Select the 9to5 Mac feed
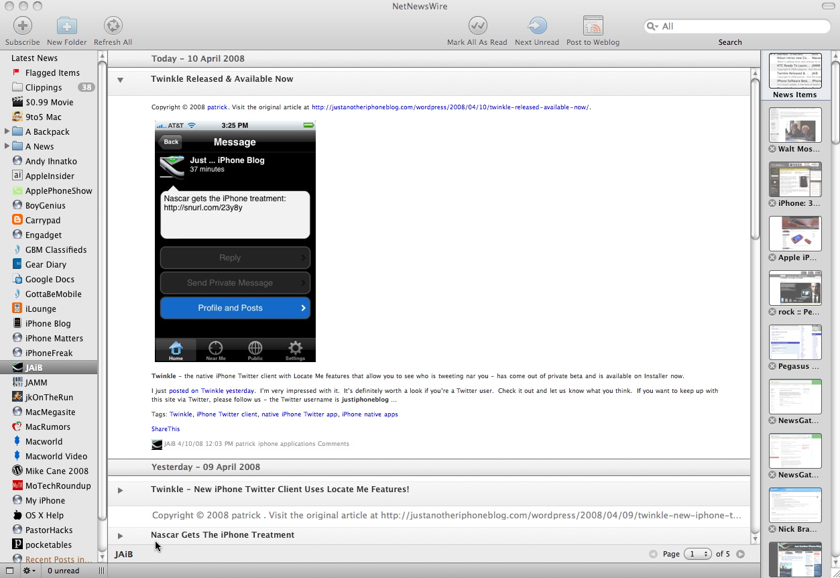Image resolution: width=840 pixels, height=578 pixels. pos(44,117)
